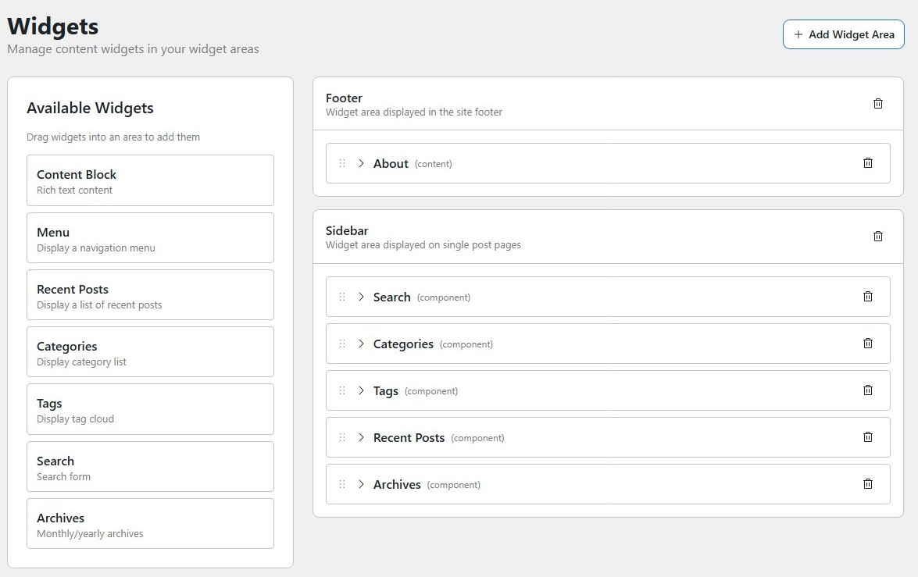This screenshot has height=577, width=918.
Task: Remove the Categories widget from Sidebar
Action: (x=867, y=344)
